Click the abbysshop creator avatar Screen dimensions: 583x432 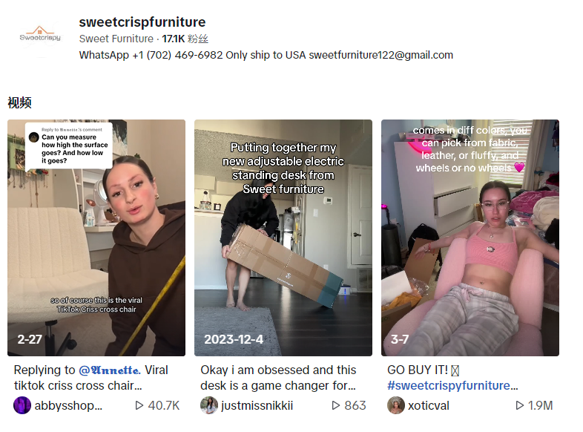point(22,405)
